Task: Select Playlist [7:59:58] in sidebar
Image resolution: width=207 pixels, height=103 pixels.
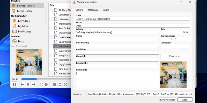Action: pyautogui.click(x=27, y=6)
